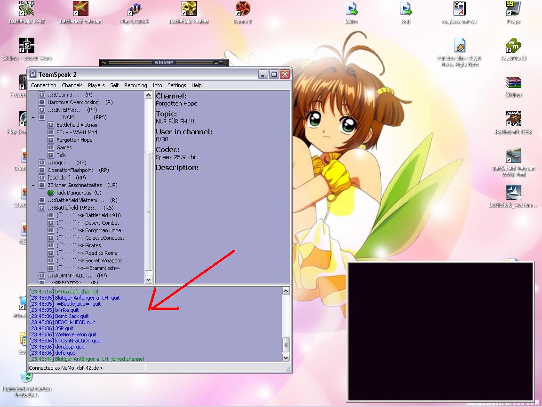
Task: Collapse the ..::Battlefield 1942::.. channel tree
Action: [33, 208]
